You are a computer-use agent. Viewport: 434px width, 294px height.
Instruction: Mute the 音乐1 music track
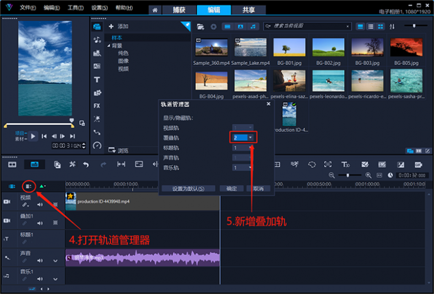40,279
